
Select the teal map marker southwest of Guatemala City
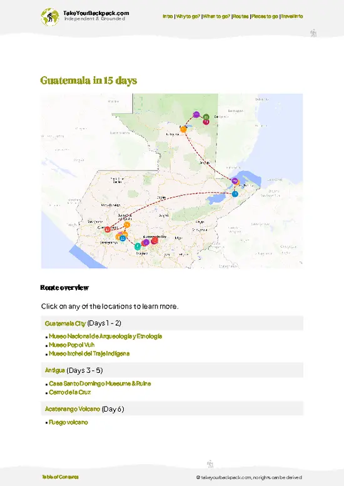[x=138, y=246]
